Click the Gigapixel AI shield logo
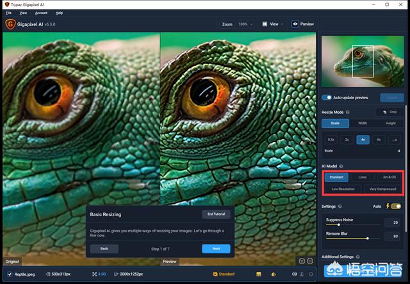 10,24
